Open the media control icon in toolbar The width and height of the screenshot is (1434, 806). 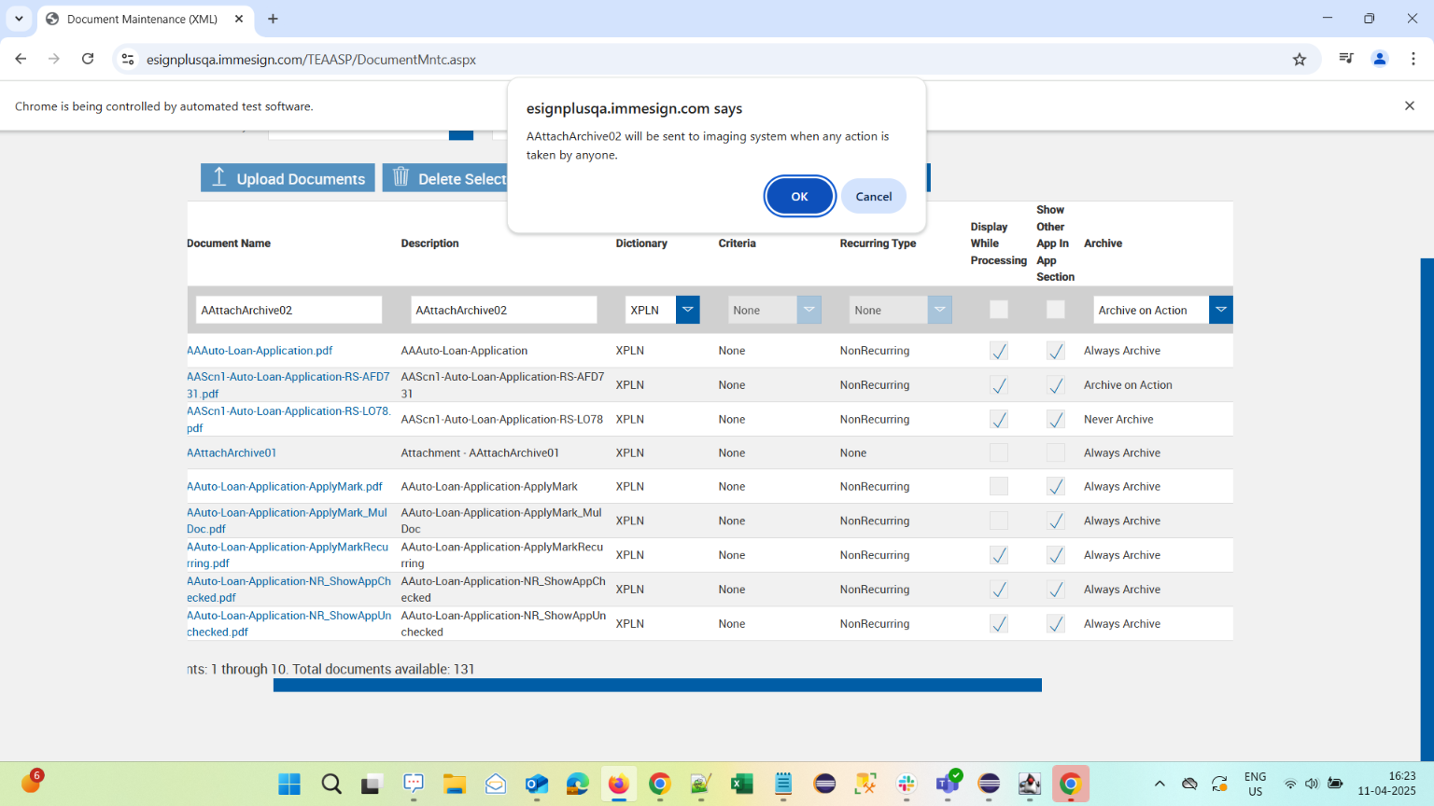click(x=1345, y=59)
